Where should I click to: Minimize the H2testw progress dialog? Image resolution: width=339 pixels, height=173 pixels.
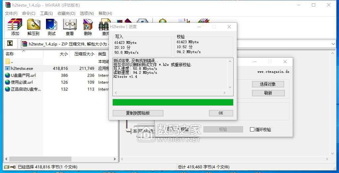(x=199, y=27)
